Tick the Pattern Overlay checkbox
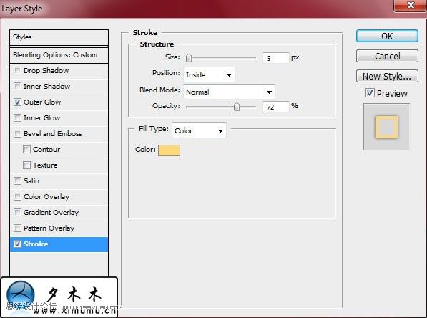427x318 pixels. pos(17,228)
